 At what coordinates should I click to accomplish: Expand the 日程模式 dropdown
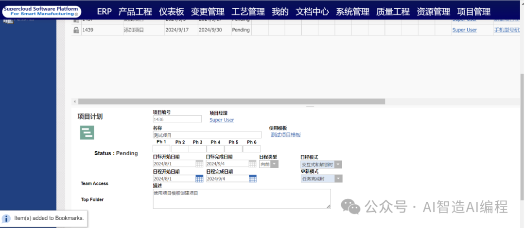(x=338, y=164)
